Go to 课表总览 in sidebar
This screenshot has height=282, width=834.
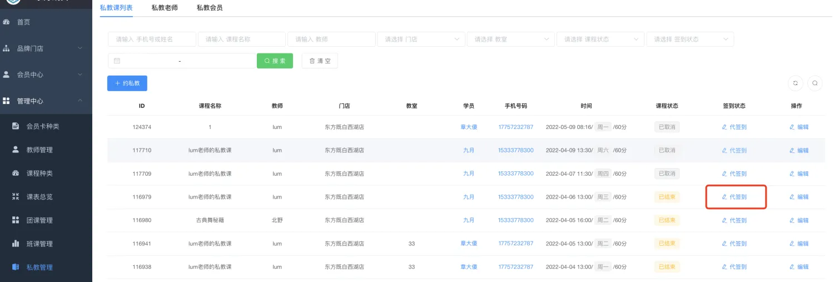(x=39, y=196)
